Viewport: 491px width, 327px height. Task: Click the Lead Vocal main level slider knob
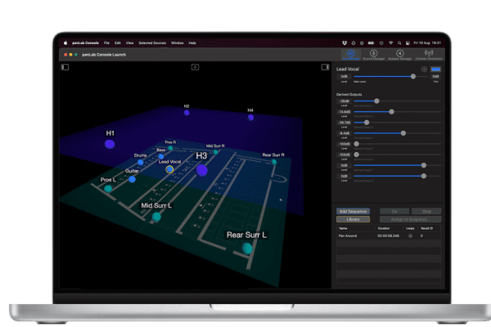[x=413, y=76]
